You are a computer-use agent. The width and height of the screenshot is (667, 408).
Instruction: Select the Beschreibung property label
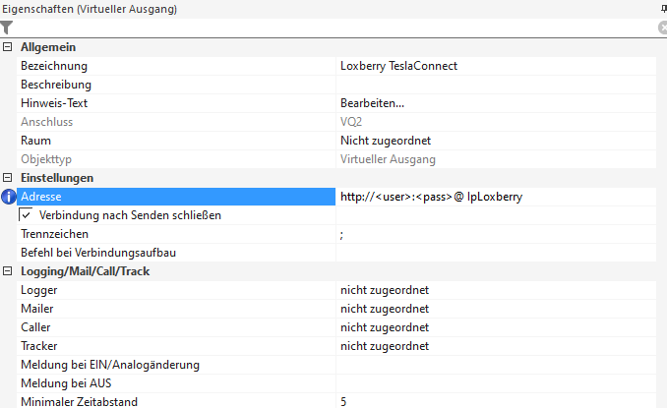click(56, 85)
